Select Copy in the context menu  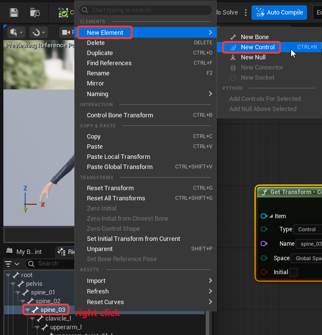pos(145,136)
